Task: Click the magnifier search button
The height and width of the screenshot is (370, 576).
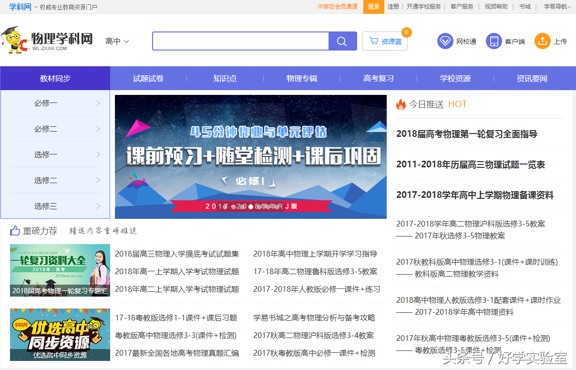Action: [x=342, y=41]
